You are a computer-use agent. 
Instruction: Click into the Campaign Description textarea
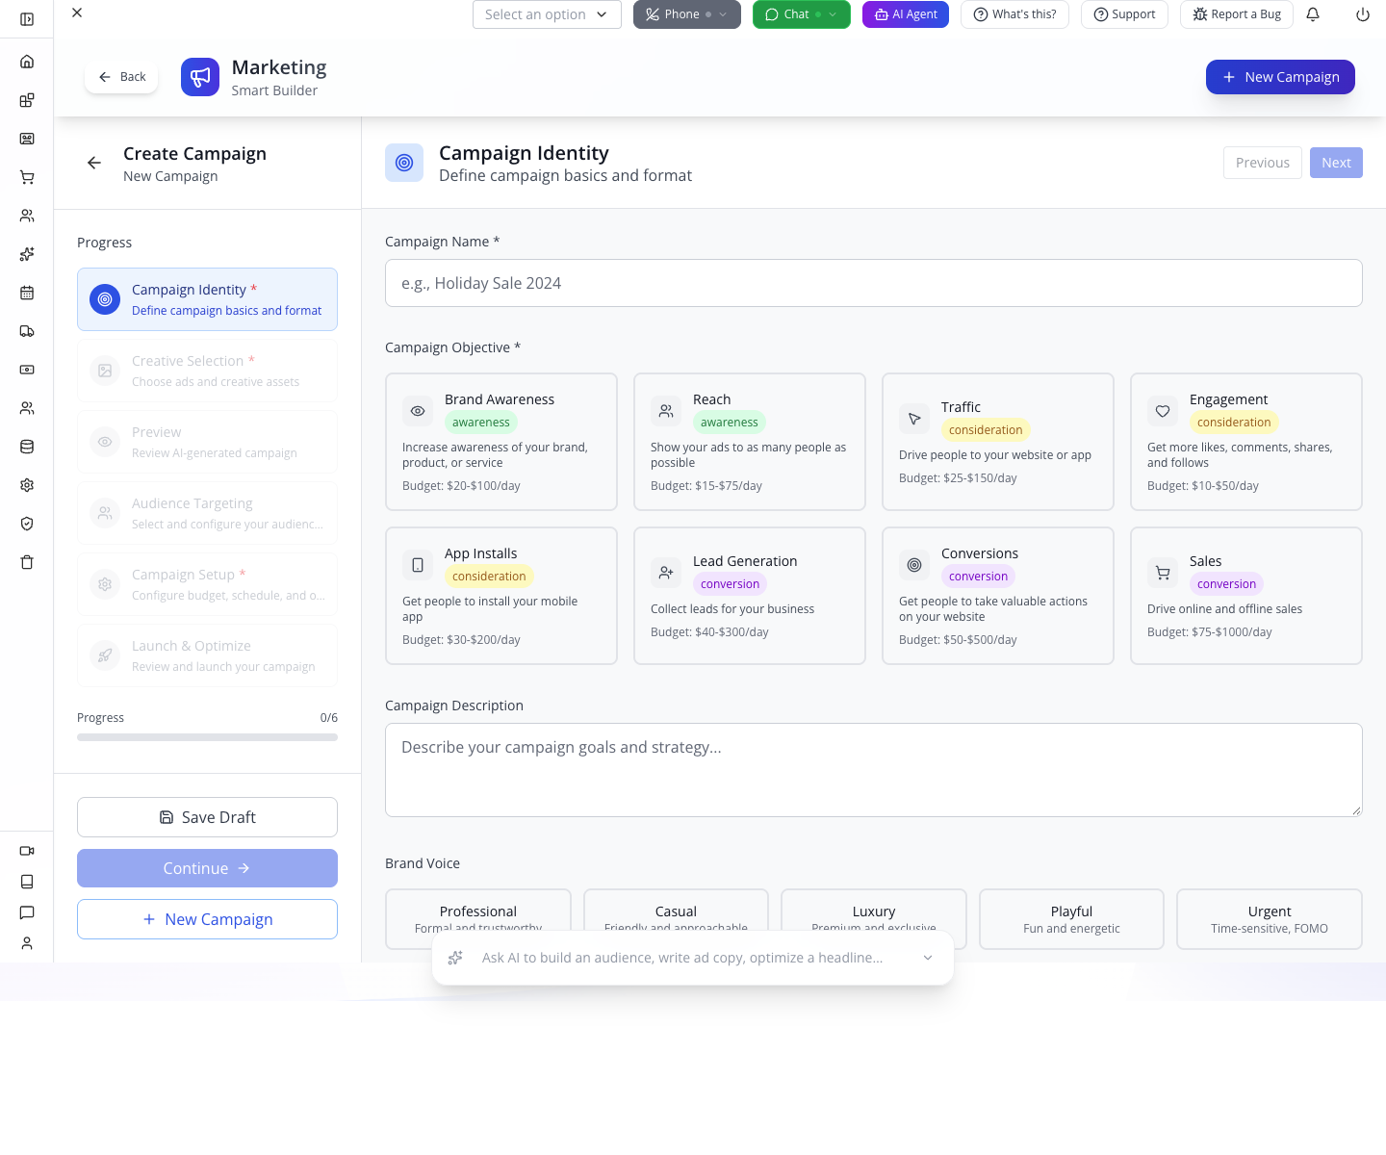[874, 770]
